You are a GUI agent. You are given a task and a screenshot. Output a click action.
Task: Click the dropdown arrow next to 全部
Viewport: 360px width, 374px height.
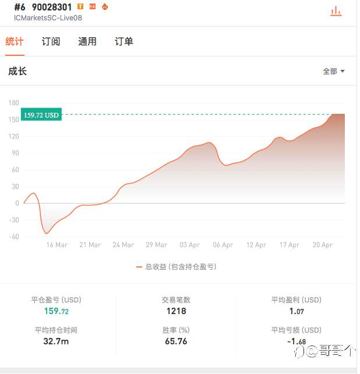pyautogui.click(x=343, y=71)
